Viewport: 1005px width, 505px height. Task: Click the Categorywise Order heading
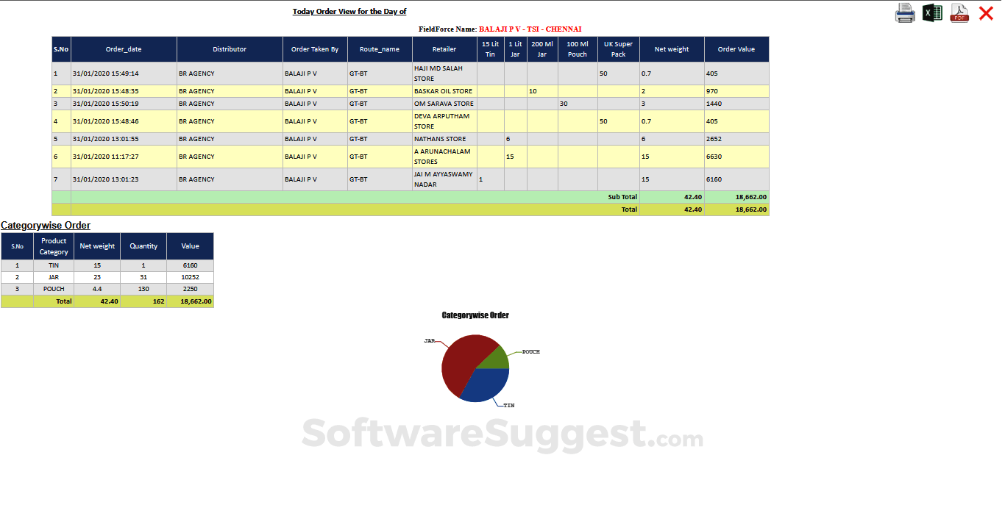[x=46, y=225]
